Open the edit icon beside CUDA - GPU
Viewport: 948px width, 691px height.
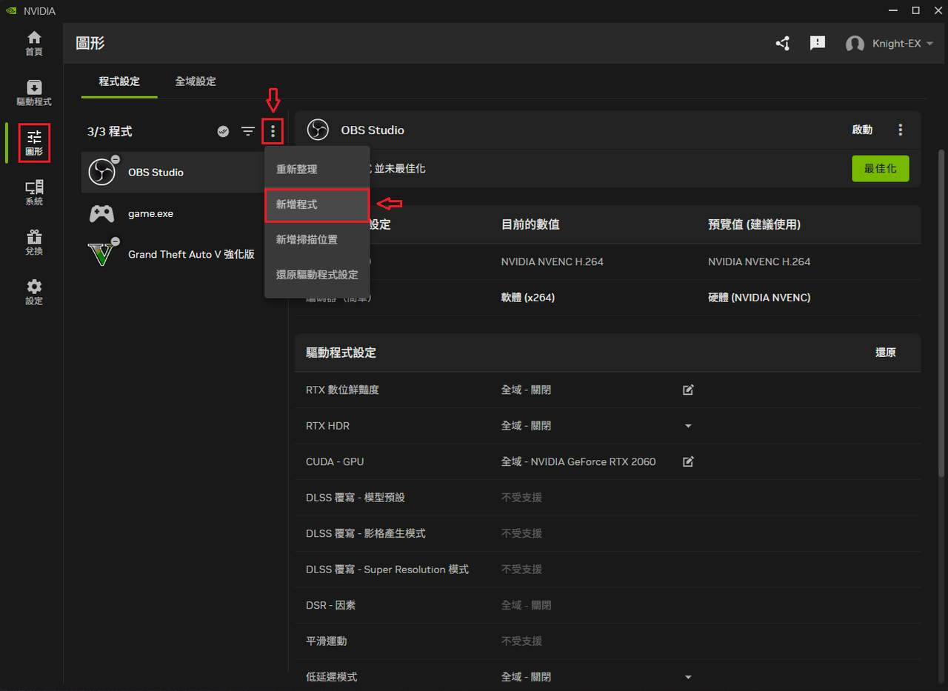click(687, 461)
